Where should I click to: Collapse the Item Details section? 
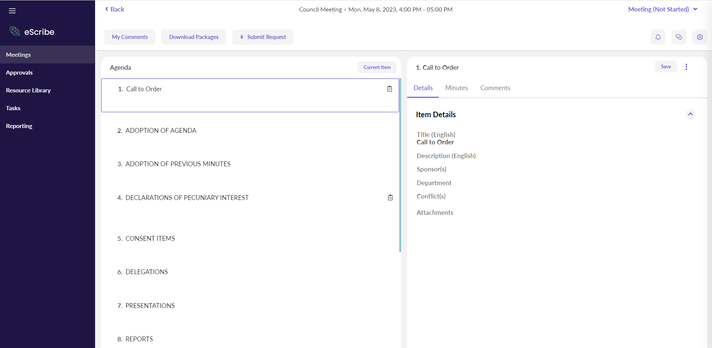coord(690,114)
